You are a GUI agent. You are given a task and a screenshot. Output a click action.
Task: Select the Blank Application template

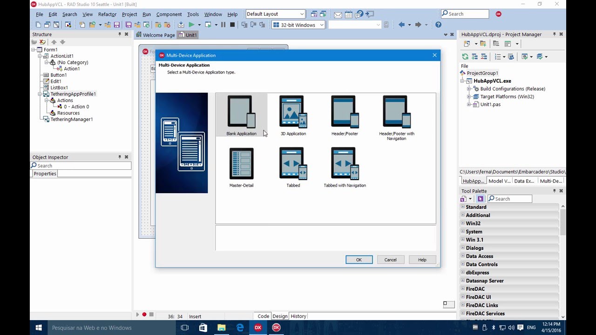click(241, 115)
